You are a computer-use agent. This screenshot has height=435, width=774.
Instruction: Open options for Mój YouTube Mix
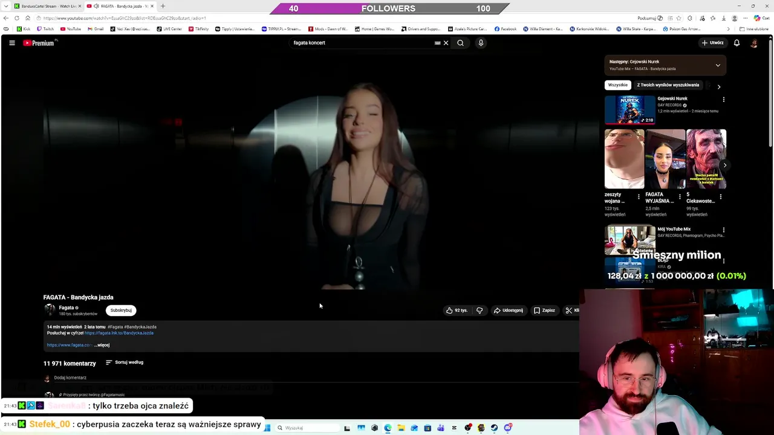pyautogui.click(x=723, y=230)
